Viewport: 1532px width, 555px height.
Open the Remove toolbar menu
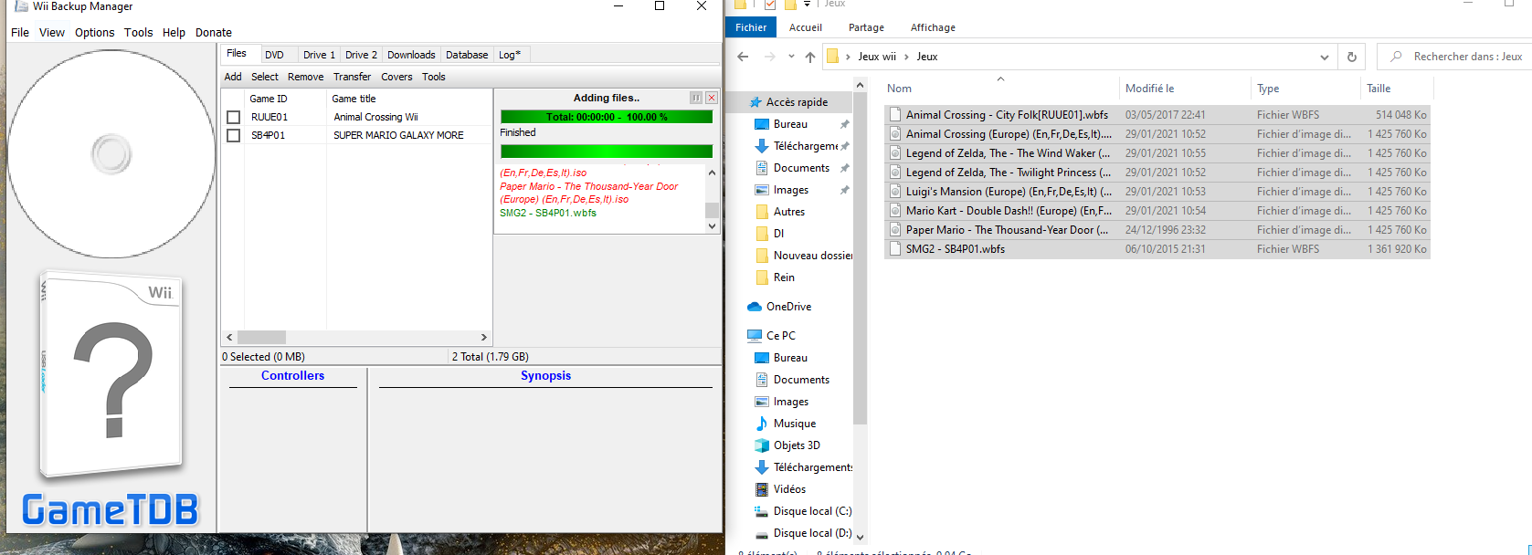[305, 77]
